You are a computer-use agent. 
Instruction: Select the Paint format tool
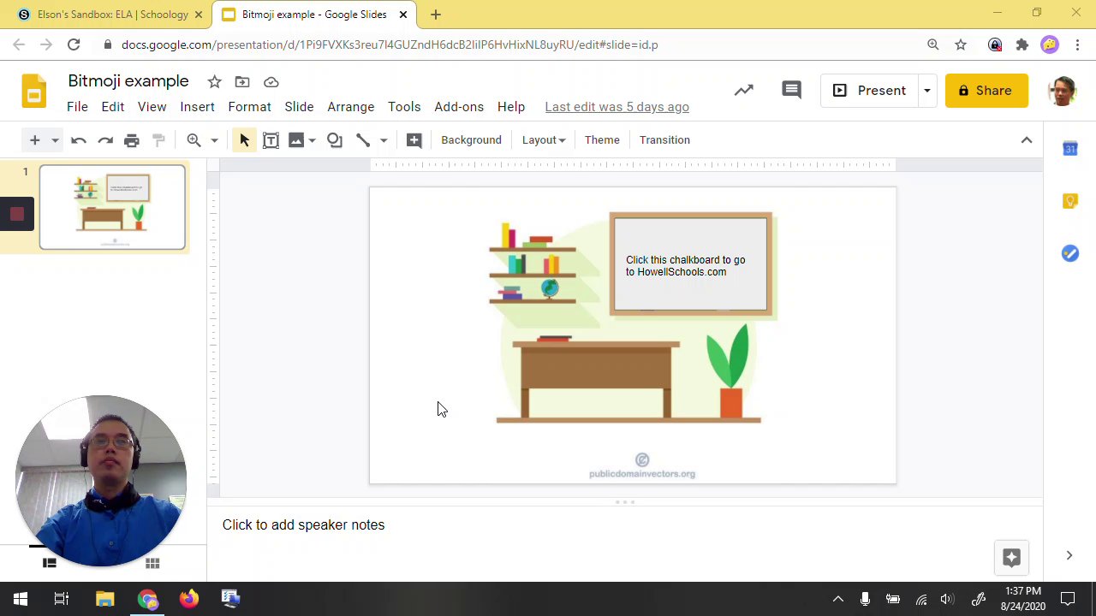pos(158,139)
